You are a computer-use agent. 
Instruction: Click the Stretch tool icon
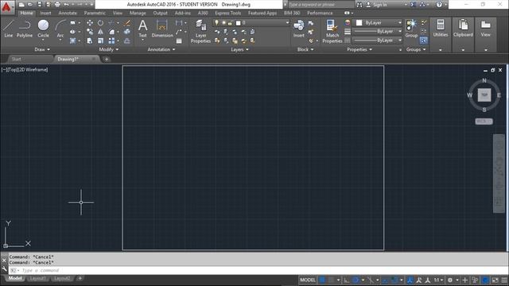pos(90,41)
